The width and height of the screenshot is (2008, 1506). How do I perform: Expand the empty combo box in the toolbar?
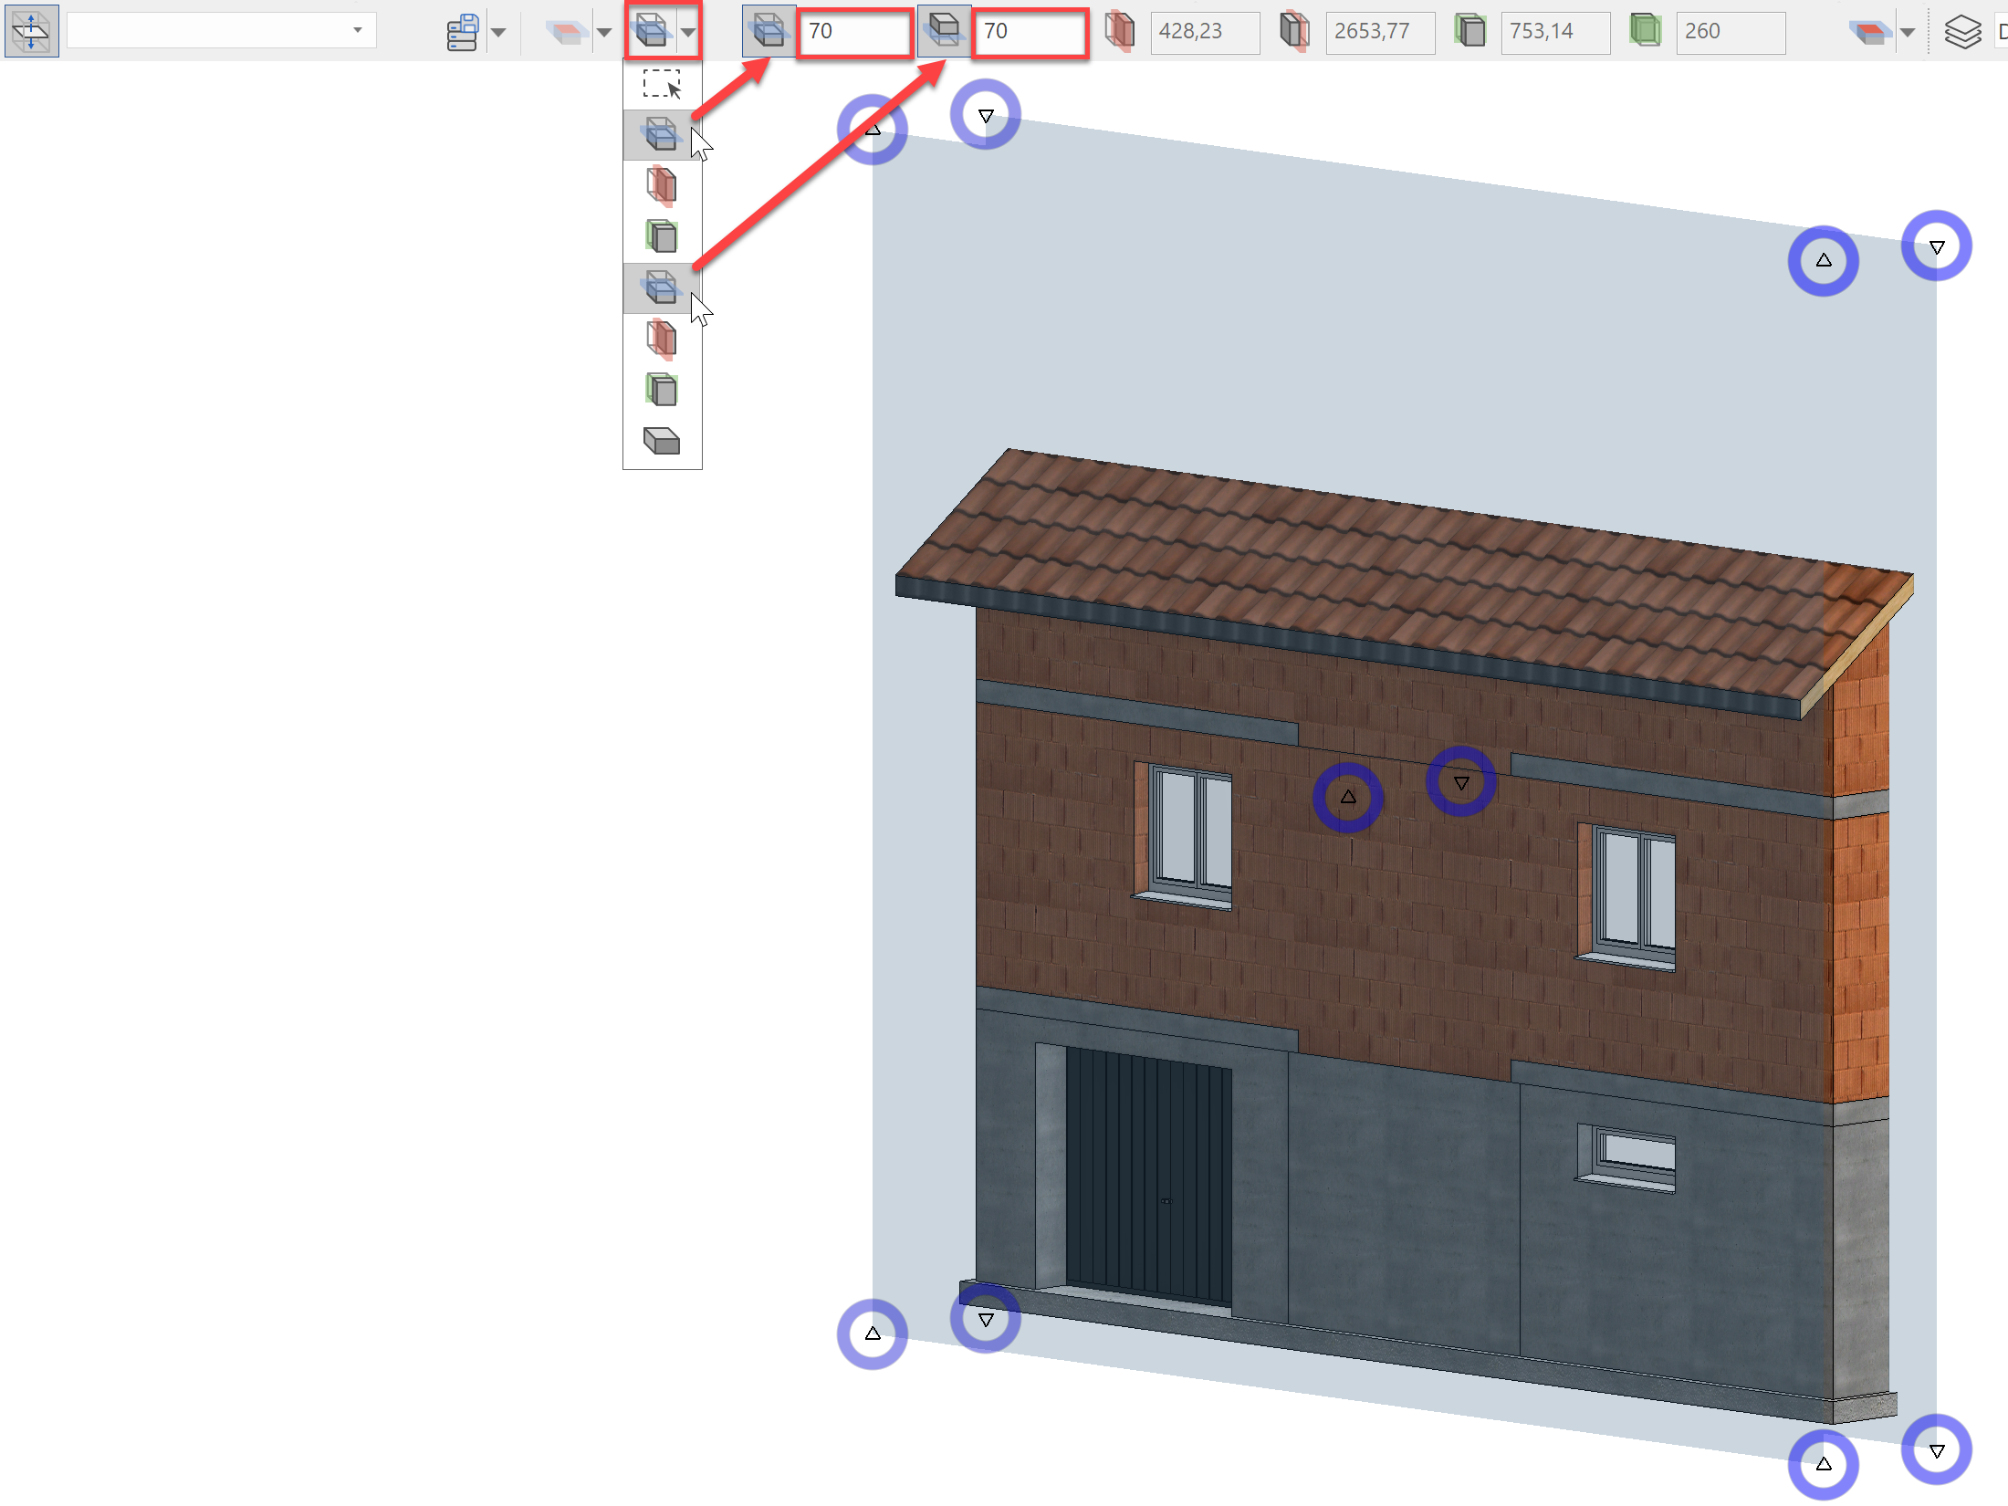[358, 31]
